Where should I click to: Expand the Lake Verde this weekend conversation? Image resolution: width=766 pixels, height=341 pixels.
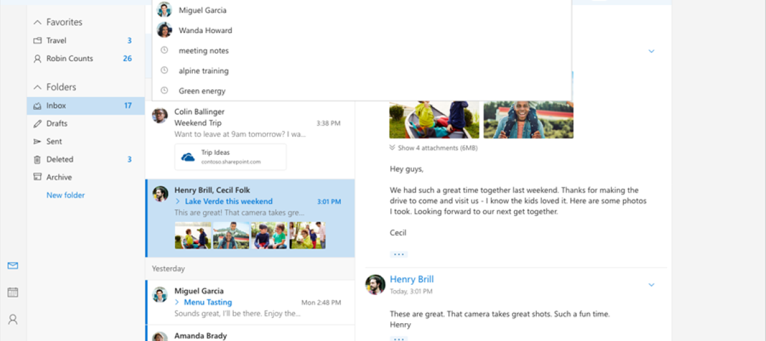(x=178, y=201)
